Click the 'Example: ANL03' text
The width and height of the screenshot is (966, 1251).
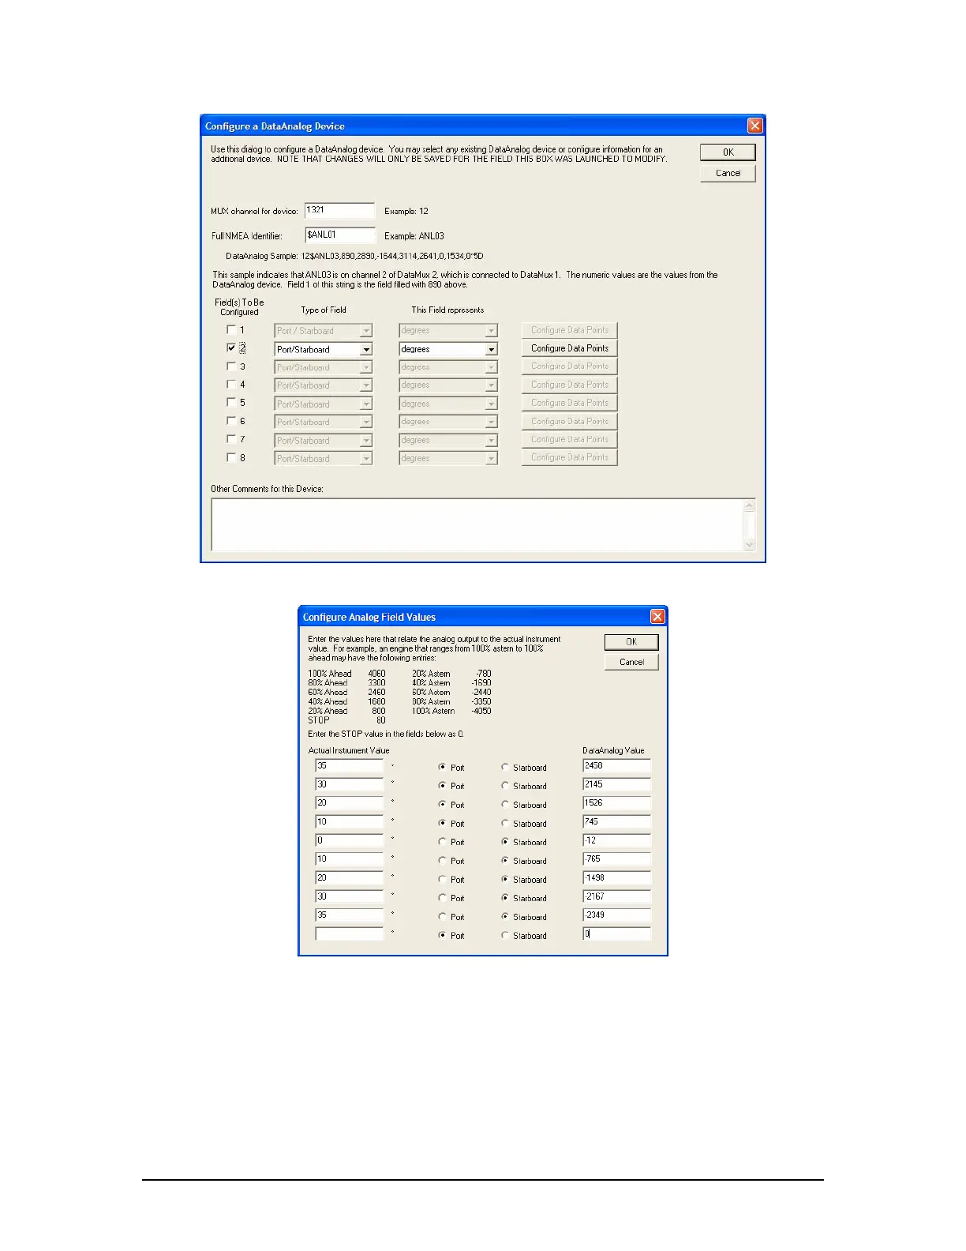[414, 236]
